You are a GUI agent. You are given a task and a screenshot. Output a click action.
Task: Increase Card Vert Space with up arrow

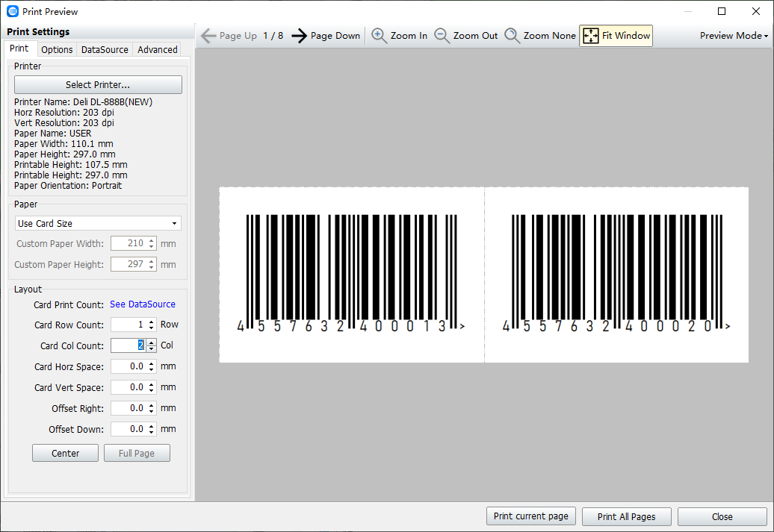(x=152, y=384)
